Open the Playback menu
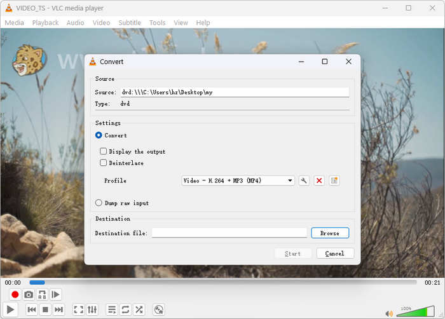This screenshot has height=319, width=445. tap(45, 23)
